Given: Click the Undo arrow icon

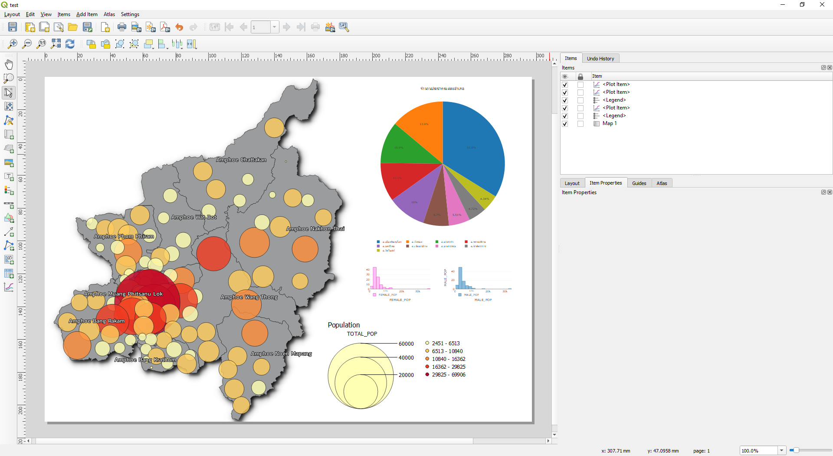Looking at the screenshot, I should 179,27.
